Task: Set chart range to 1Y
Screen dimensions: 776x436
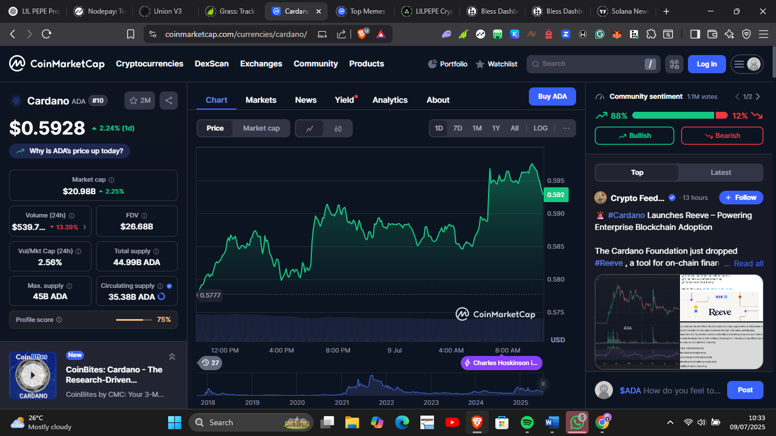Action: click(496, 128)
